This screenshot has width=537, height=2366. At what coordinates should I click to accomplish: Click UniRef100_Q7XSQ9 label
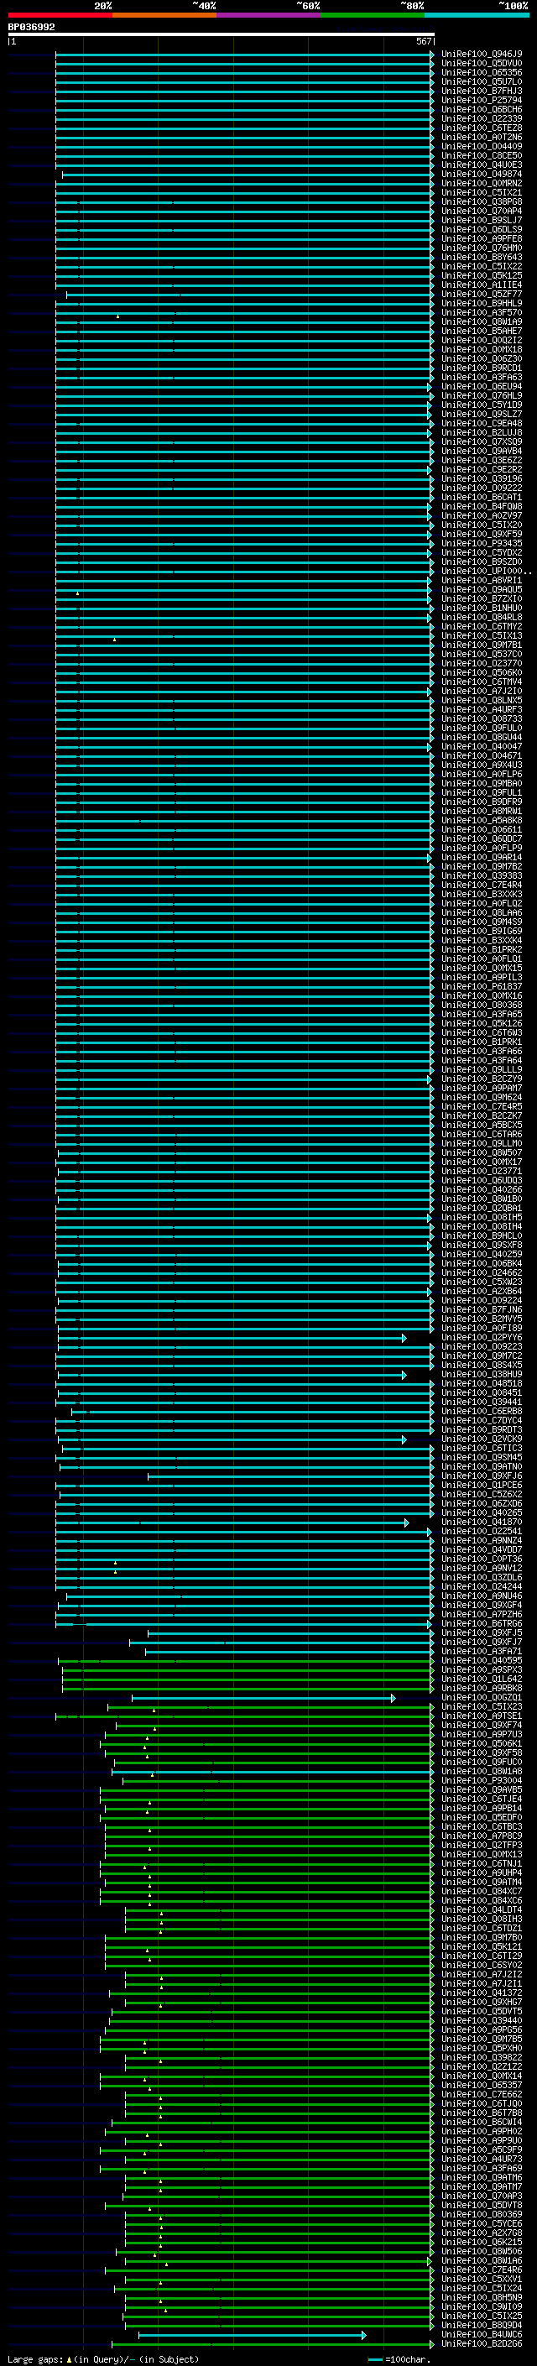[x=482, y=441]
